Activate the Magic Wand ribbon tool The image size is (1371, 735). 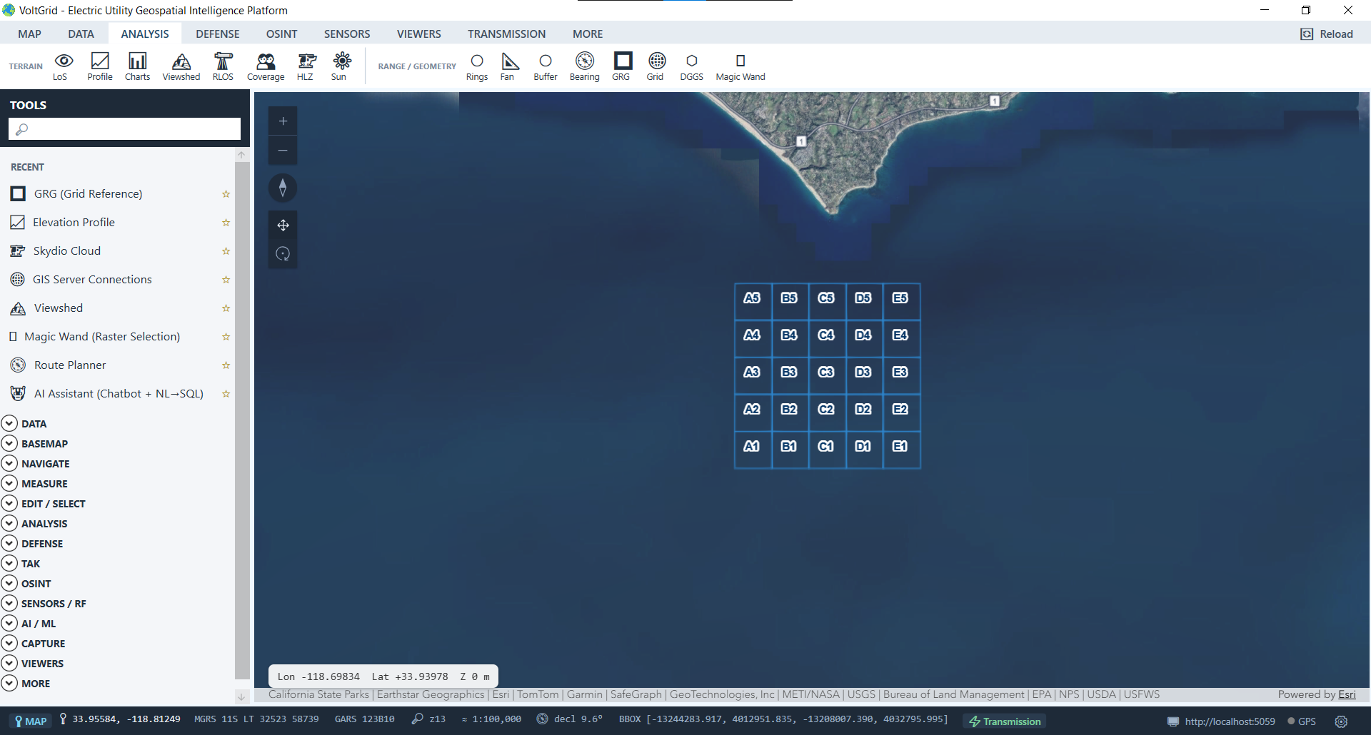(740, 66)
